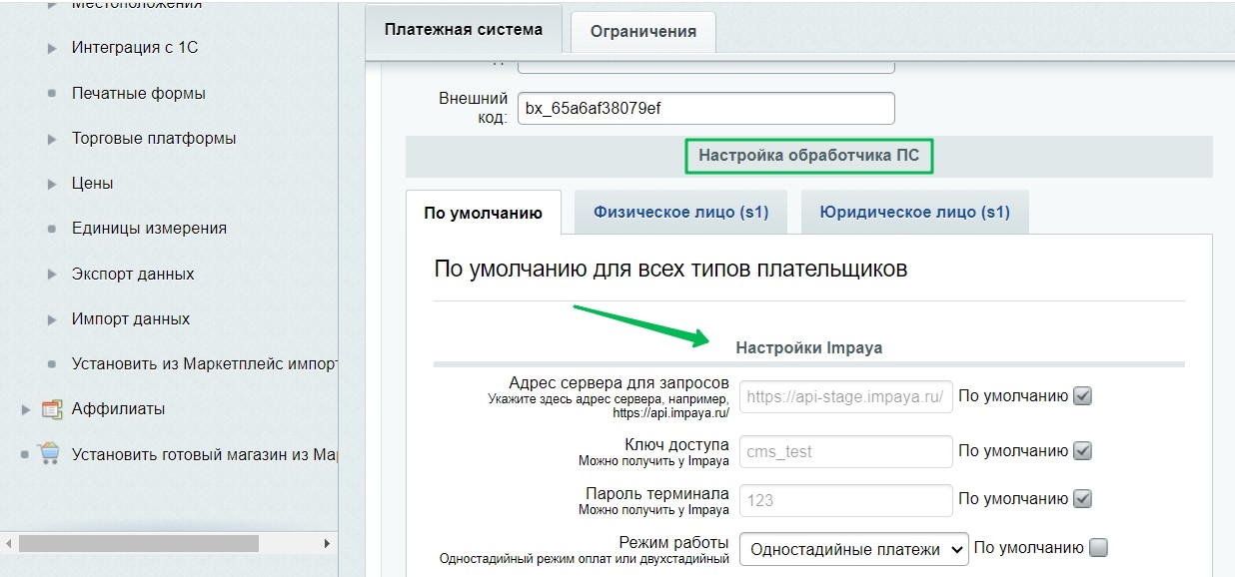The width and height of the screenshot is (1235, 577).
Task: Open Единицы измерения menu item
Action: 149,229
